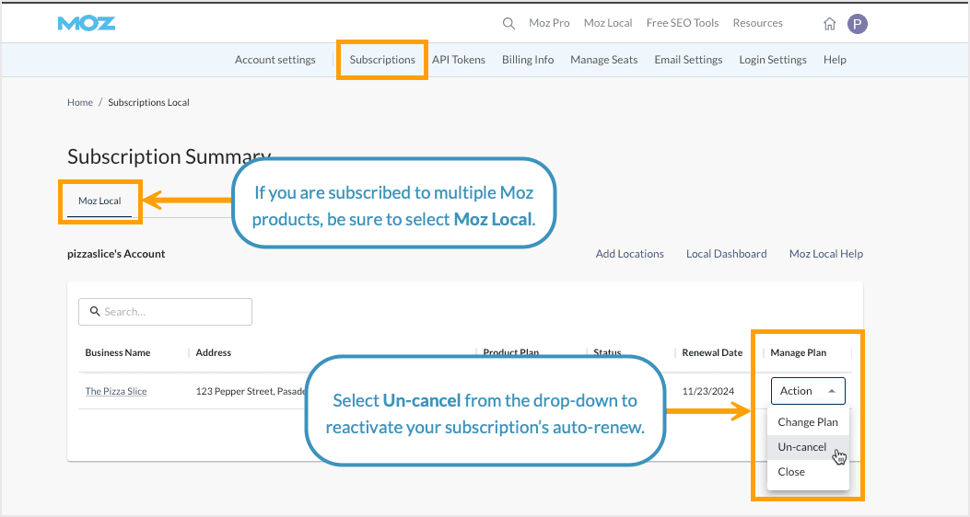Open Free SEO Tools menu
The image size is (970, 517).
click(682, 23)
